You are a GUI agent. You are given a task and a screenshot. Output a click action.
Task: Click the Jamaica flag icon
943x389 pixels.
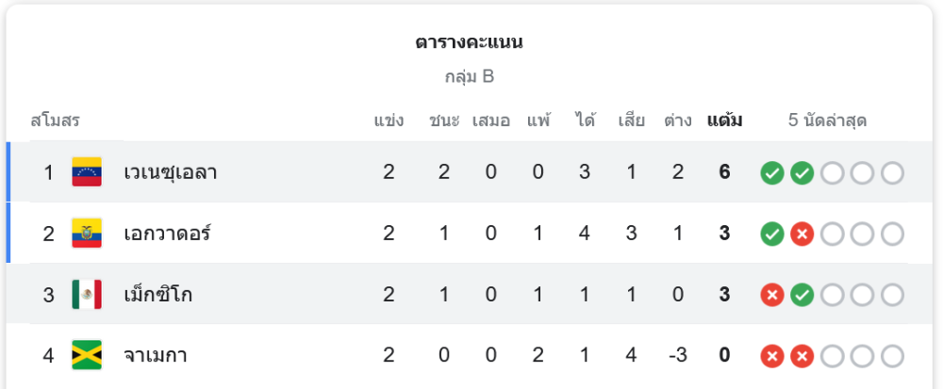tap(87, 355)
